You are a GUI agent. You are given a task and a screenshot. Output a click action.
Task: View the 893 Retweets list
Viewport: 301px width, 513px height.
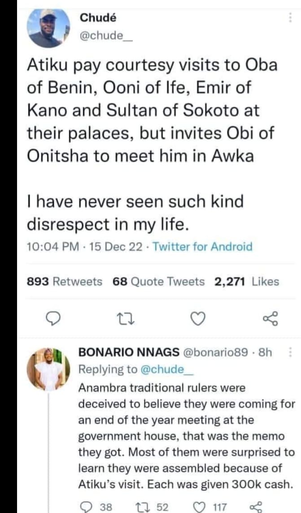pyautogui.click(x=65, y=282)
